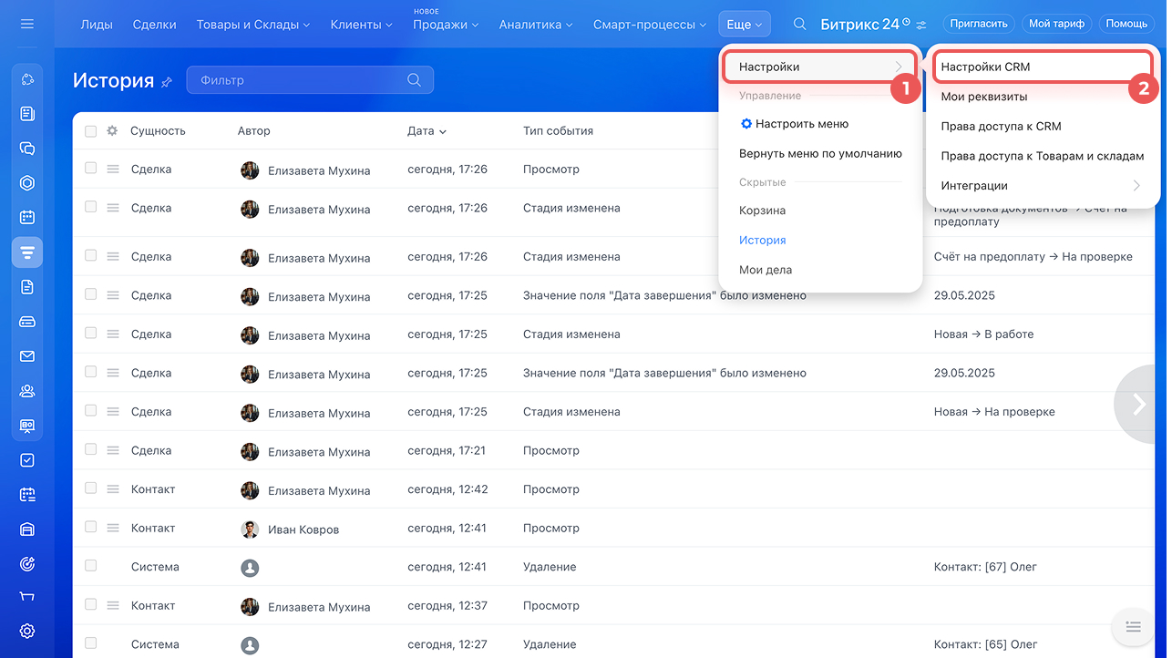
Task: Select the CRM funnel sidebar icon
Action: coord(27,252)
